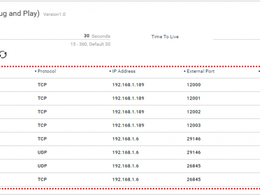
Task: Select the TCP row with port 29146
Action: [x=130, y=139]
